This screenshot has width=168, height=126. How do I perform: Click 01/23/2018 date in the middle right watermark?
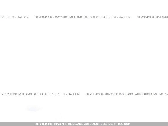pyautogui.click(x=112, y=94)
